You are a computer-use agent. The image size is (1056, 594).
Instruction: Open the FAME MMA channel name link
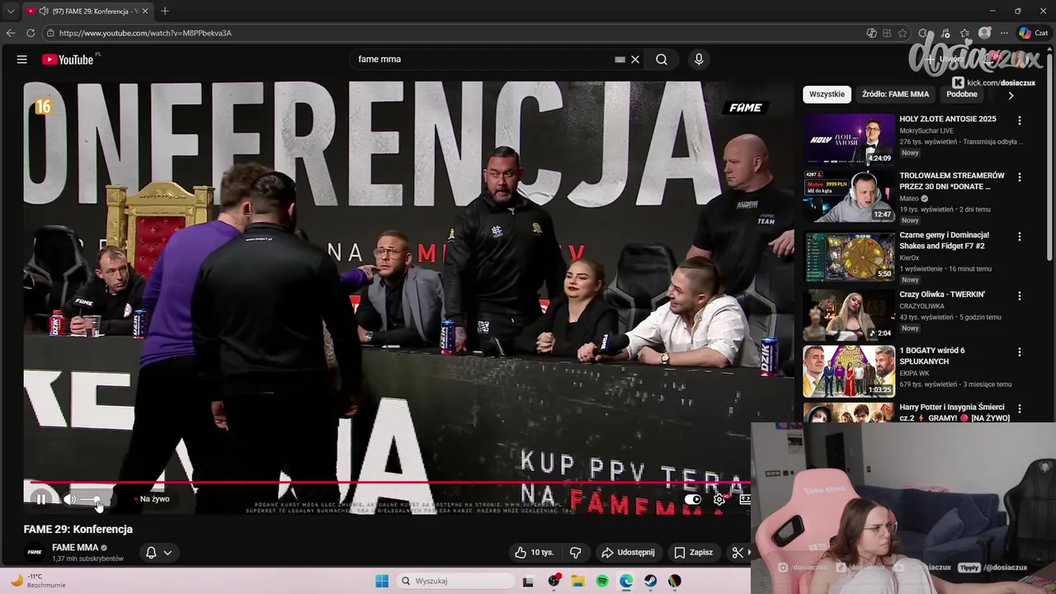(x=75, y=548)
